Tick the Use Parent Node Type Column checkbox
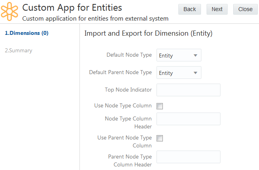Screen dimensions: 259x170 click(160, 138)
